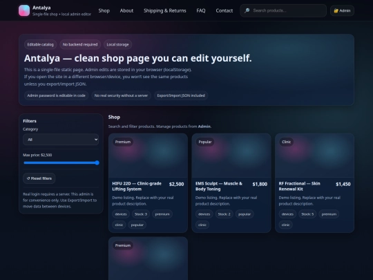The image size is (373, 280).
Task: Open the Admin lock button
Action: point(342,10)
